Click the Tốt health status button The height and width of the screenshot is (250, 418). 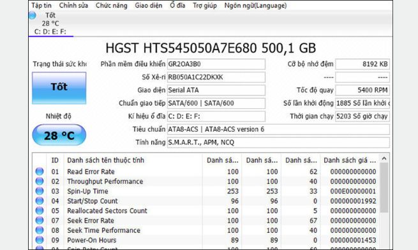59,88
